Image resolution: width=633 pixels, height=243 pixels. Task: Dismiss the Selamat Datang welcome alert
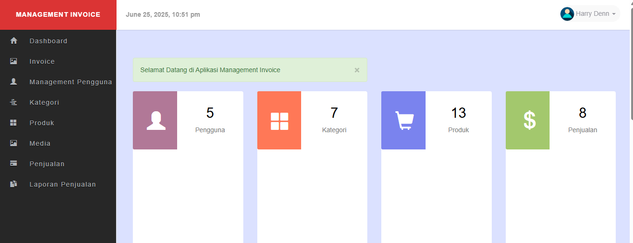(x=357, y=70)
